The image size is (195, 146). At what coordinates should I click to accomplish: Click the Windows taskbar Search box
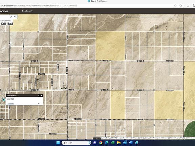click(76, 143)
